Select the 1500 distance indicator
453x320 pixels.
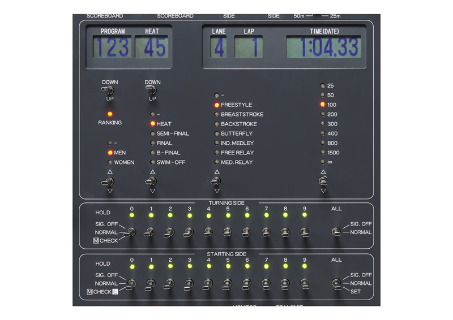pyautogui.click(x=323, y=153)
